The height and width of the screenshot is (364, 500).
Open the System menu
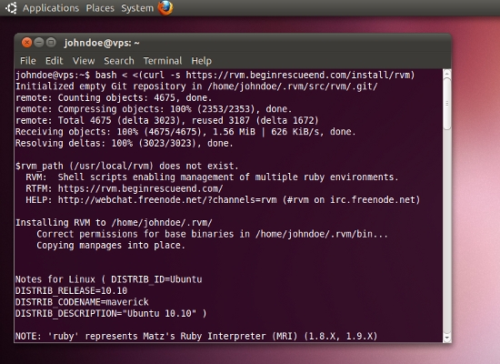pos(137,8)
